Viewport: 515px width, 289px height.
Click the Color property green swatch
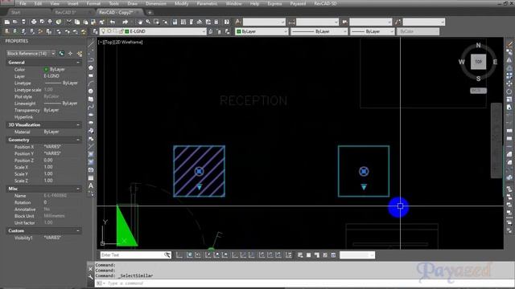click(46, 70)
